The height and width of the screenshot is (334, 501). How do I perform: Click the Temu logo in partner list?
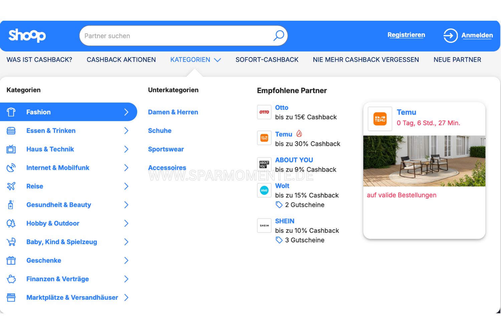click(x=264, y=138)
